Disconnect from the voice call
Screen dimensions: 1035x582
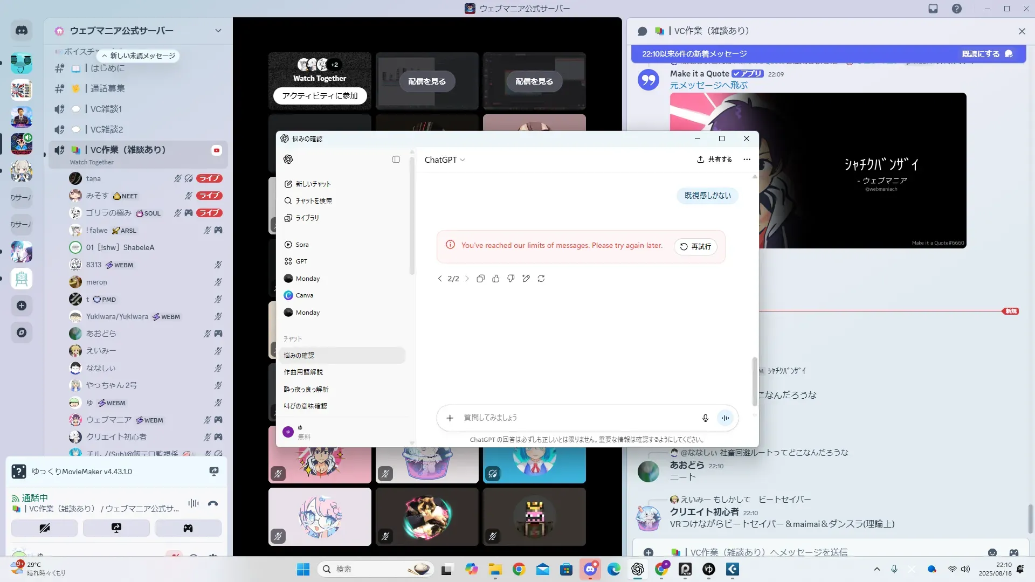pos(213,503)
